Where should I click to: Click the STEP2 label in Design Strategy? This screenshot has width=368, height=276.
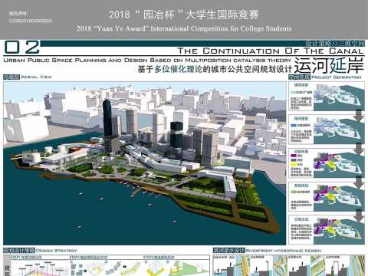[x=88, y=258]
